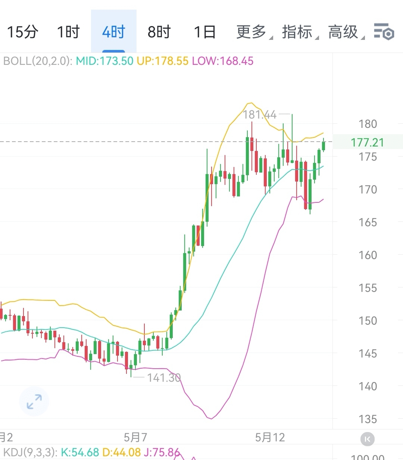Expand the 指标 indicators dropdown

pyautogui.click(x=300, y=32)
